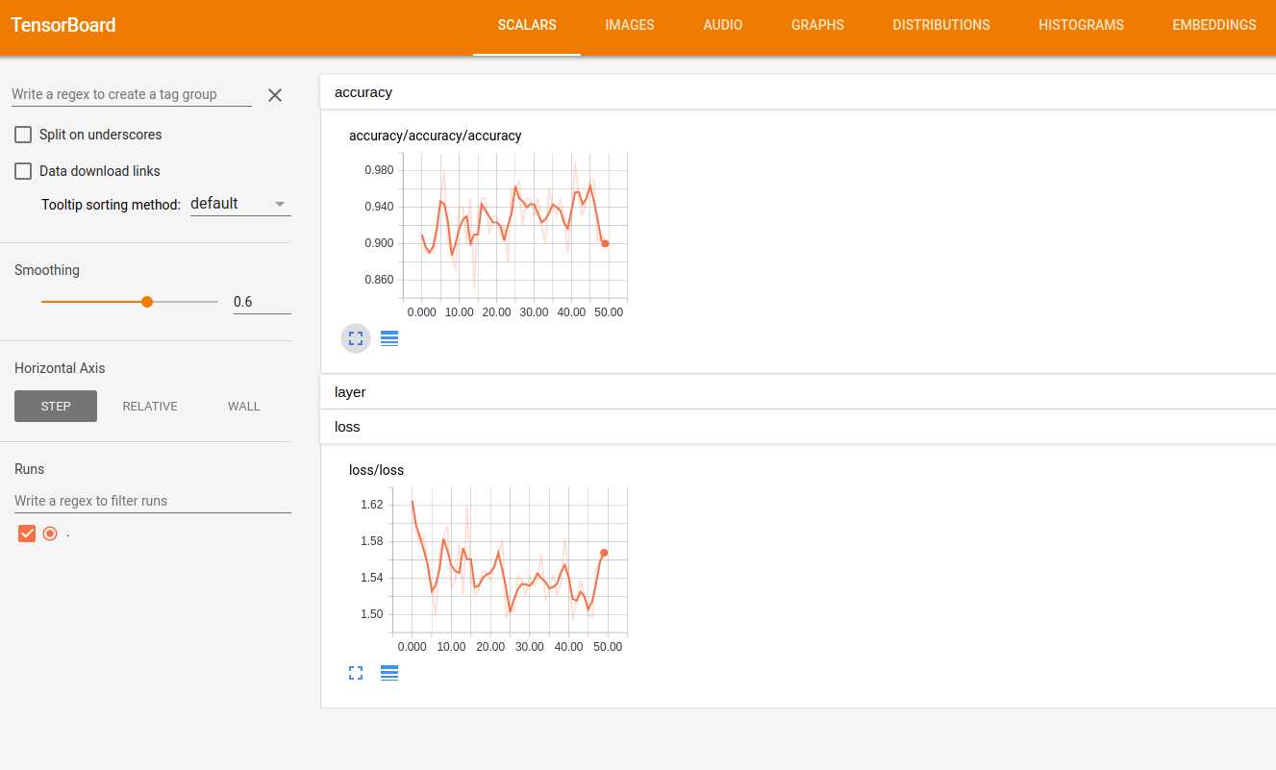The width and height of the screenshot is (1276, 770).
Task: Switch to the IMAGES tab
Action: [630, 25]
